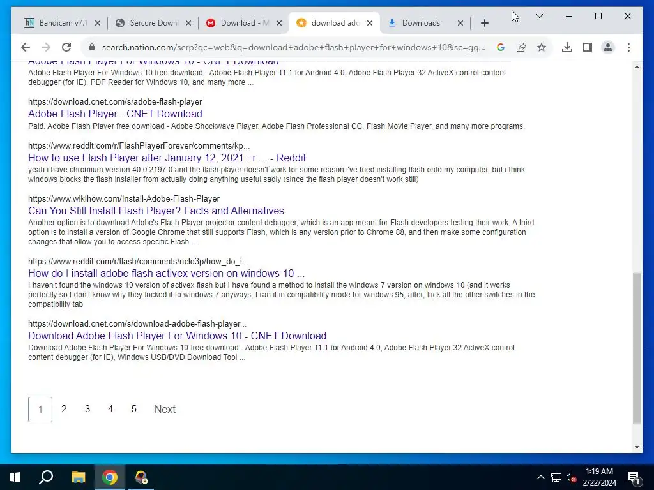
Task: Click the wikihow.com Install-Adobe-Flash-Player URL text
Action: click(x=124, y=199)
